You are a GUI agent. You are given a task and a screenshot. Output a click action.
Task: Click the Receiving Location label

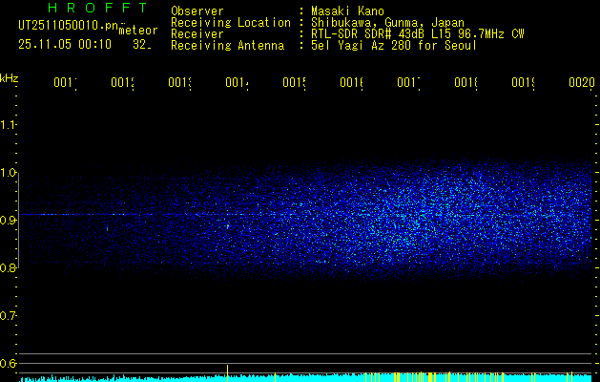[x=231, y=23]
